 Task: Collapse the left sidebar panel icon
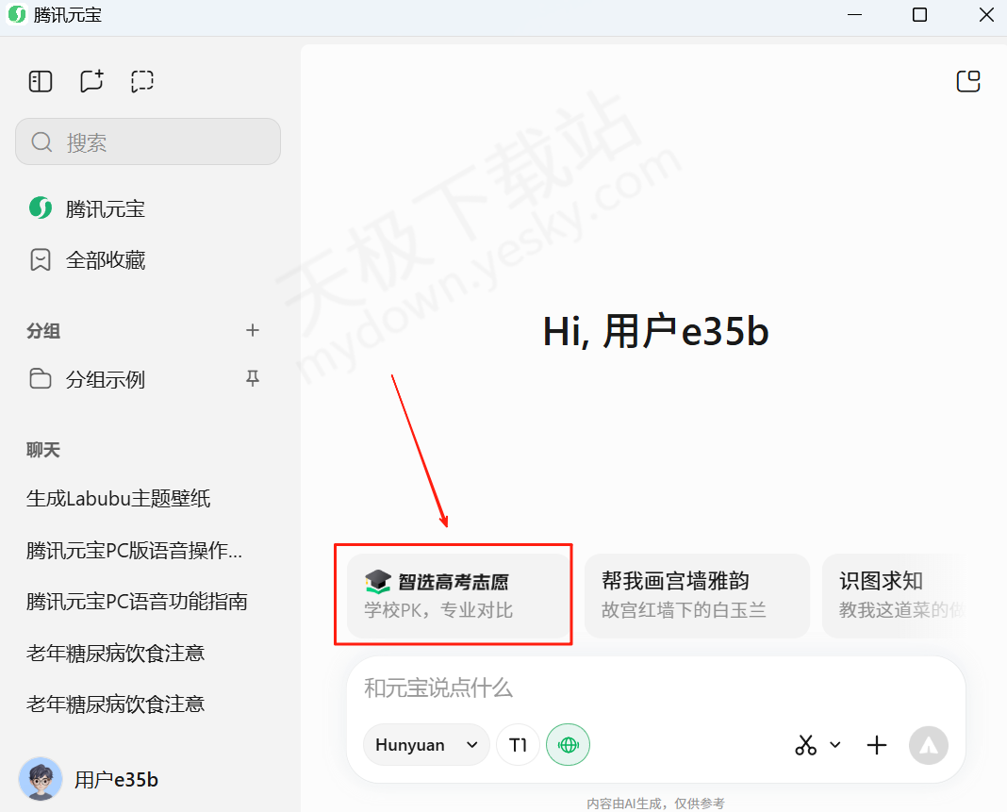click(x=41, y=82)
